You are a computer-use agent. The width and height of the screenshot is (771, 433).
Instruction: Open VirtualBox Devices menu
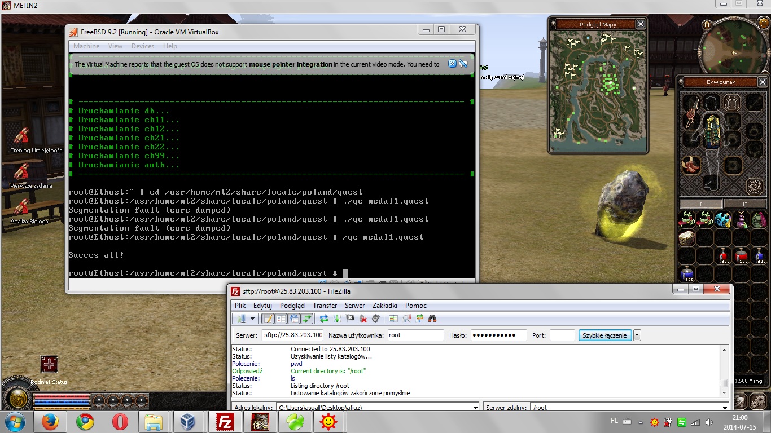click(143, 46)
